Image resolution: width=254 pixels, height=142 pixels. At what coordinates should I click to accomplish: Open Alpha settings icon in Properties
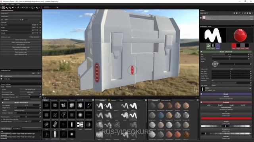[x=213, y=46]
